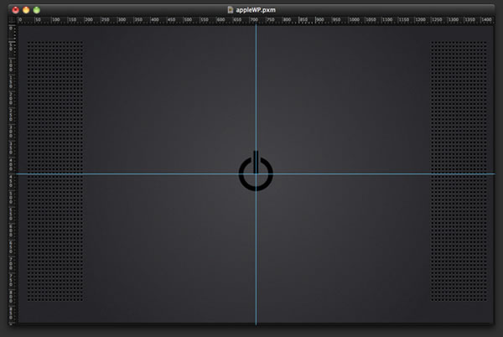The image size is (503, 337).
Task: Click the right perforated dot grid panel
Action: [459, 171]
